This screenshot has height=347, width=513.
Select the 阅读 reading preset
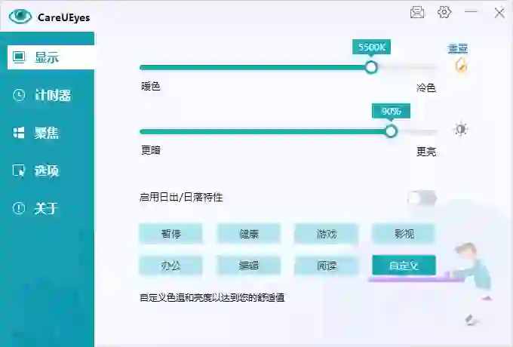pos(326,266)
